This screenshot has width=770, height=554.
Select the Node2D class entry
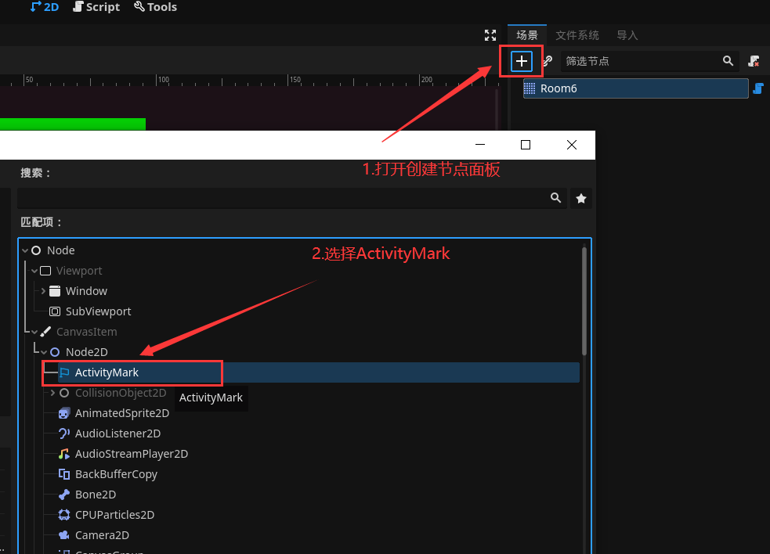86,352
